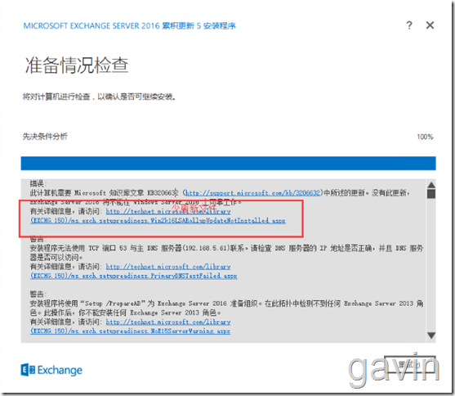Screen dimensions: 455x396
Task: Open the technet link under KB3206632 error
Action: [168, 211]
